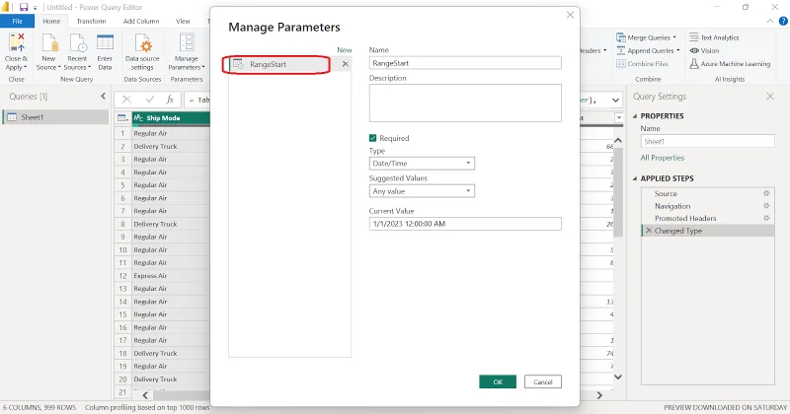Open the Suggested Values dropdown

422,191
